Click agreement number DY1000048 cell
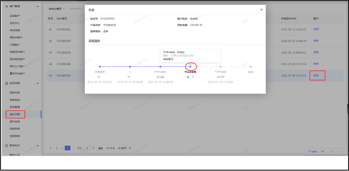349x171 pixels. 64,64
